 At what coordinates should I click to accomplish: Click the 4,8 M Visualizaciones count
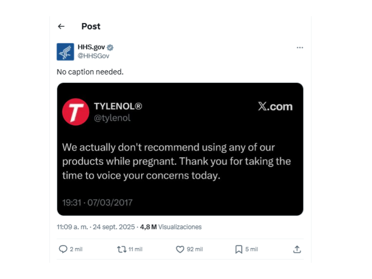(171, 227)
